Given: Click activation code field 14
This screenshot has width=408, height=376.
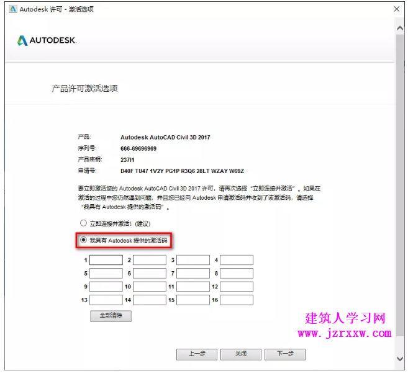Looking at the screenshot, I should tap(150, 300).
